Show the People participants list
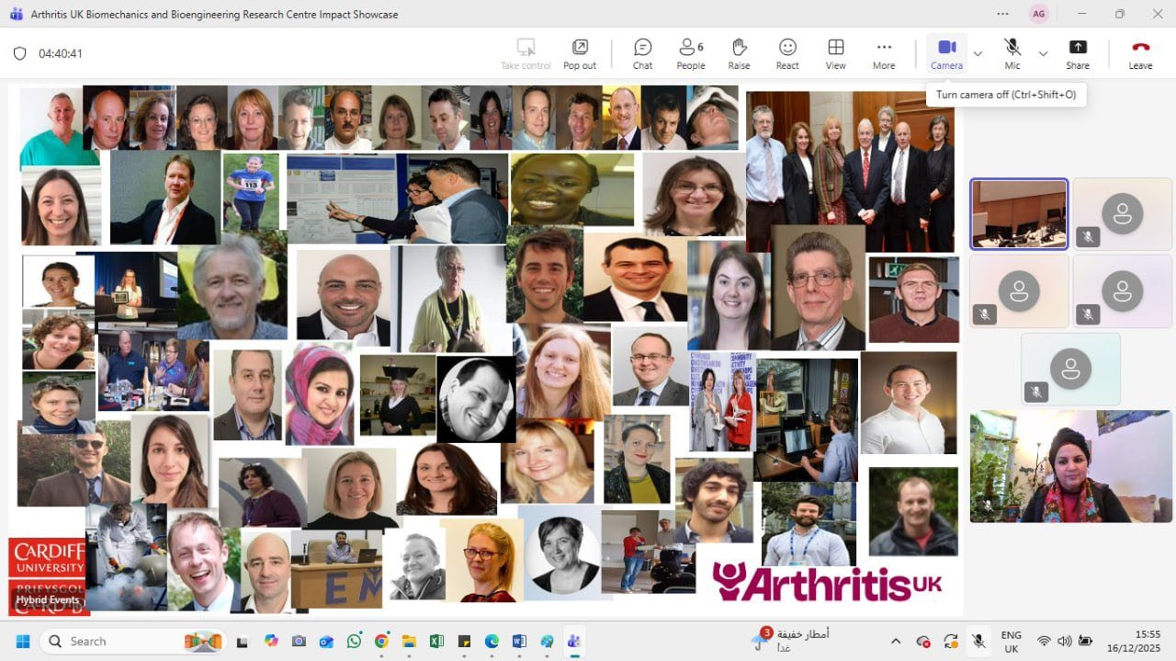 (690, 53)
